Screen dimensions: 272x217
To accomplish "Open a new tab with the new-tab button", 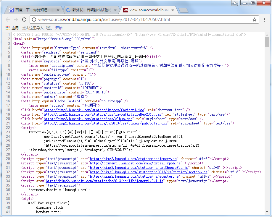I will 184,10.
